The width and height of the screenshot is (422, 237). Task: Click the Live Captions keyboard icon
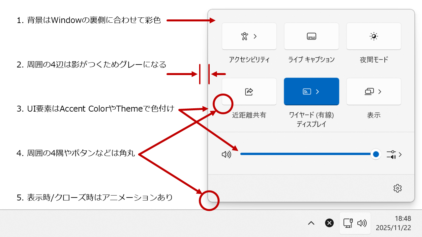coord(311,36)
